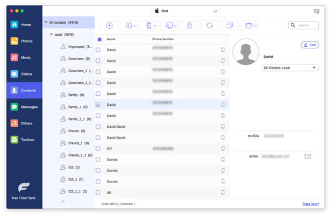331x216 pixels.
Task: Open the Data lost? link
Action: [x=311, y=204]
